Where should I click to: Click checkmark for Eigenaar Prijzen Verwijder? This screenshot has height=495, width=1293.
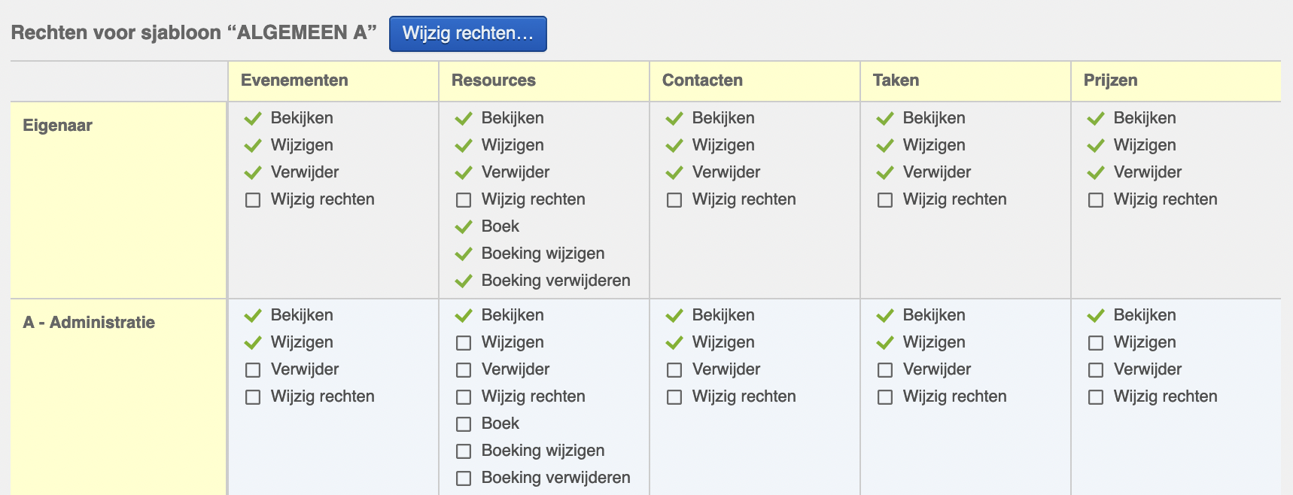(1096, 172)
